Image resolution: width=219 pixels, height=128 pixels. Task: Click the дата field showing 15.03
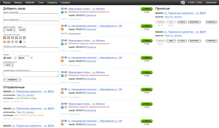click(x=22, y=30)
